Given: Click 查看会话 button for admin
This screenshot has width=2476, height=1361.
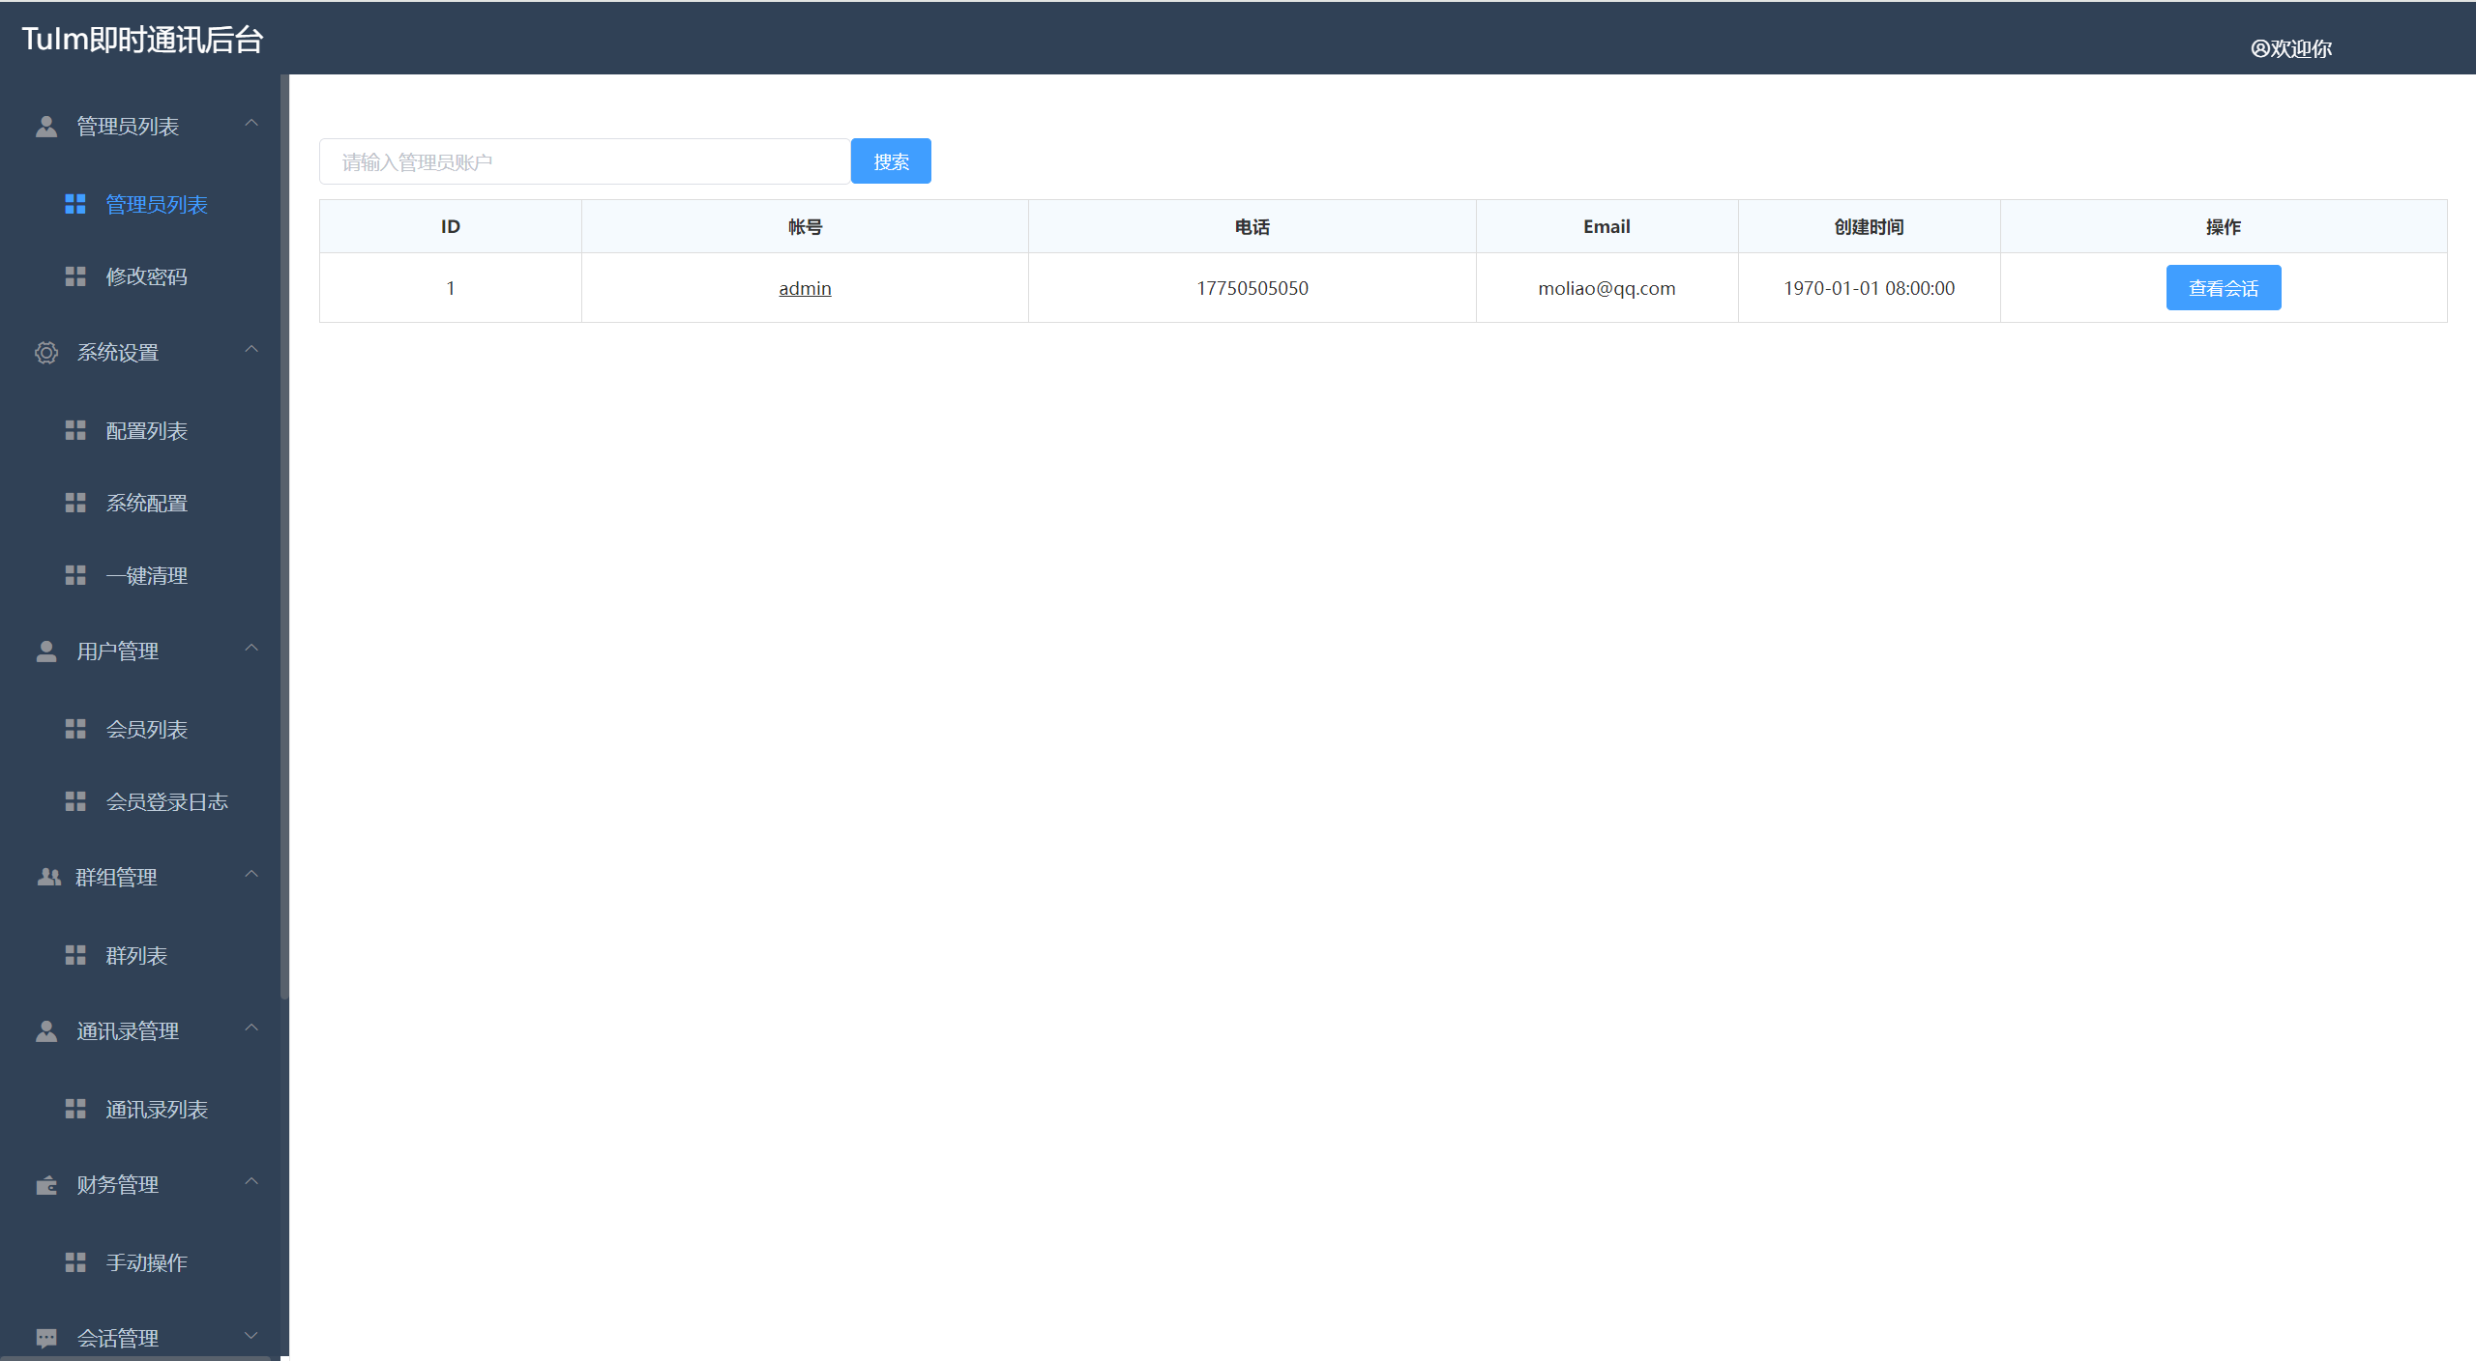Looking at the screenshot, I should point(2223,288).
